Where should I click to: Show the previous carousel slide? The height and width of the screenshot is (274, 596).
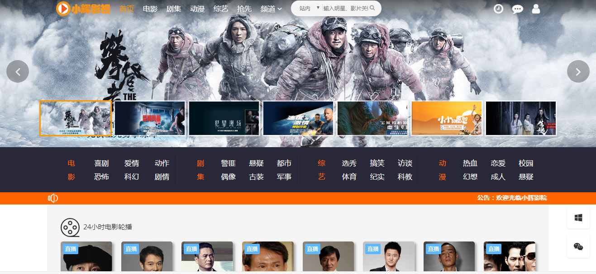(18, 71)
